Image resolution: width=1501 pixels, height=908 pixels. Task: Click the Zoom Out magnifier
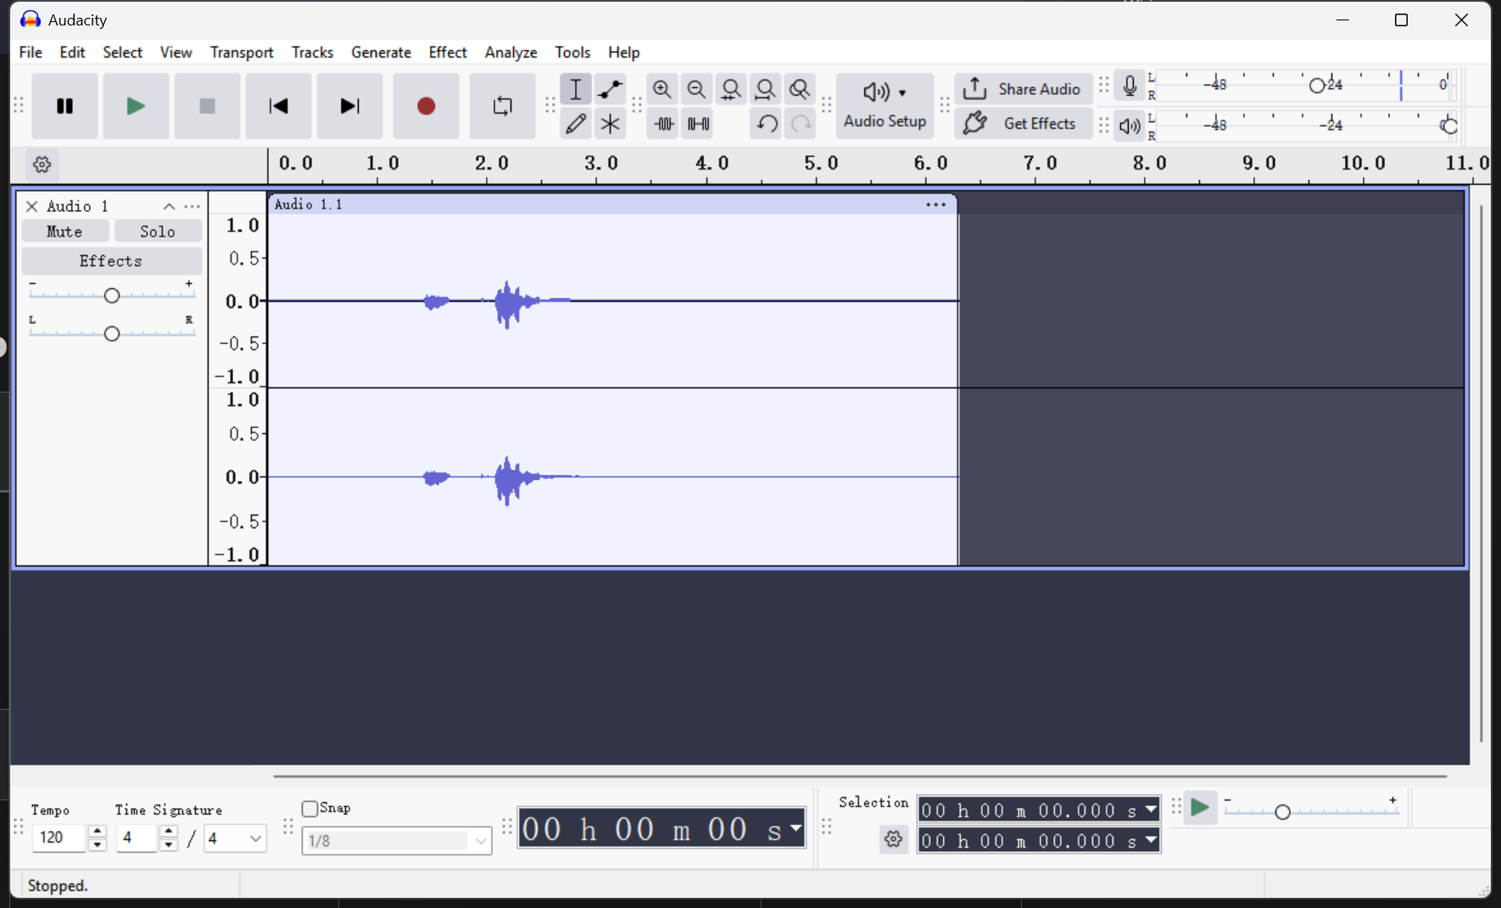(x=696, y=89)
